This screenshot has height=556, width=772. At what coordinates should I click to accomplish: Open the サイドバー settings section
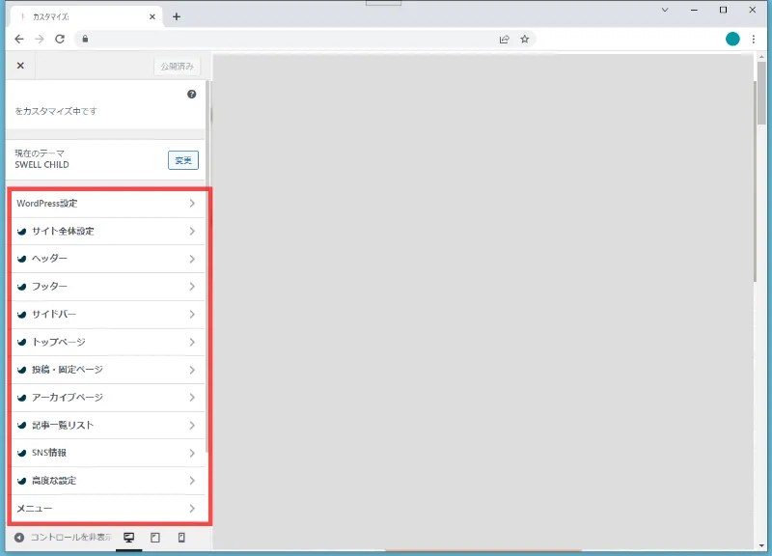coord(108,314)
